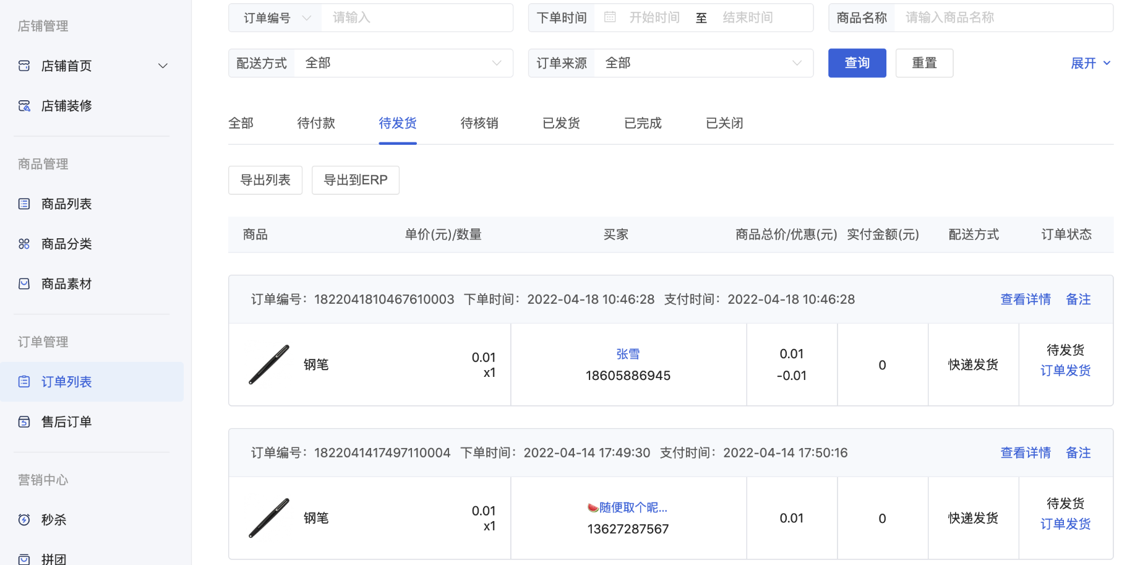Image resolution: width=1127 pixels, height=565 pixels.
Task: Click the 商品列表 list icon
Action: 24,204
